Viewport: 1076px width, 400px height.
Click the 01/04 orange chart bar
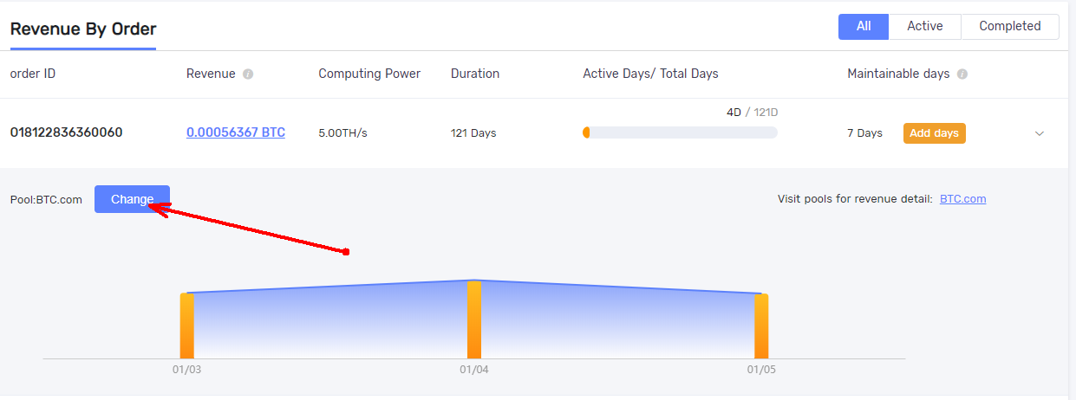point(474,319)
